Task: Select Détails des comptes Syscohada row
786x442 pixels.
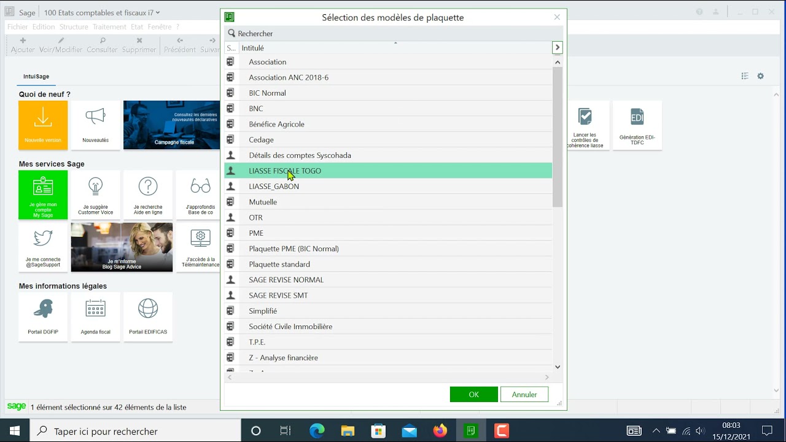Action: pos(388,155)
